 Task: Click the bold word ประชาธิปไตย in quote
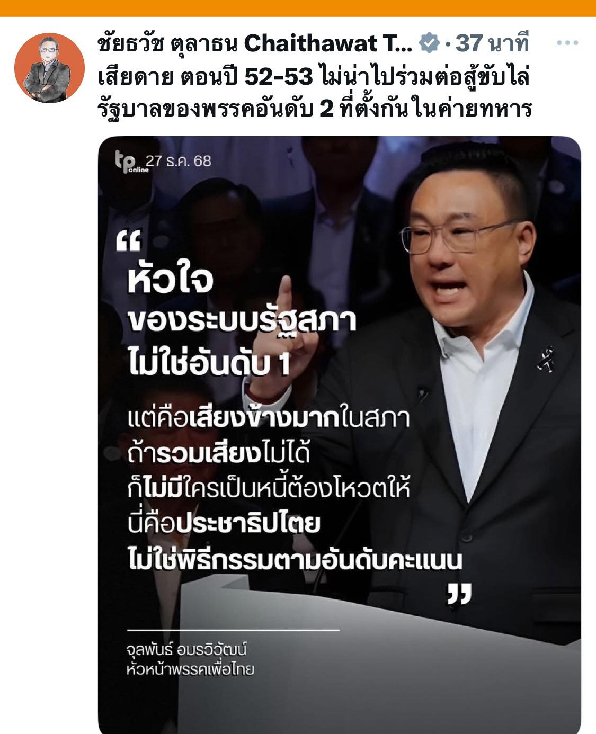pyautogui.click(x=248, y=524)
